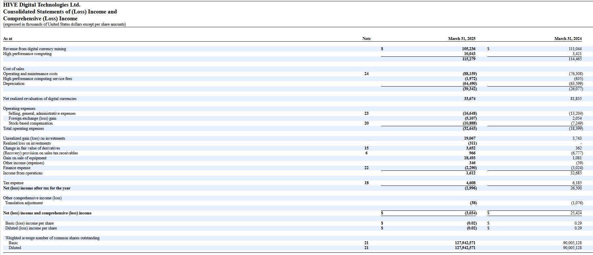This screenshot has height=255, width=593.
Task: Click the 2025 tax expense 4,608
Action: pos(471,183)
